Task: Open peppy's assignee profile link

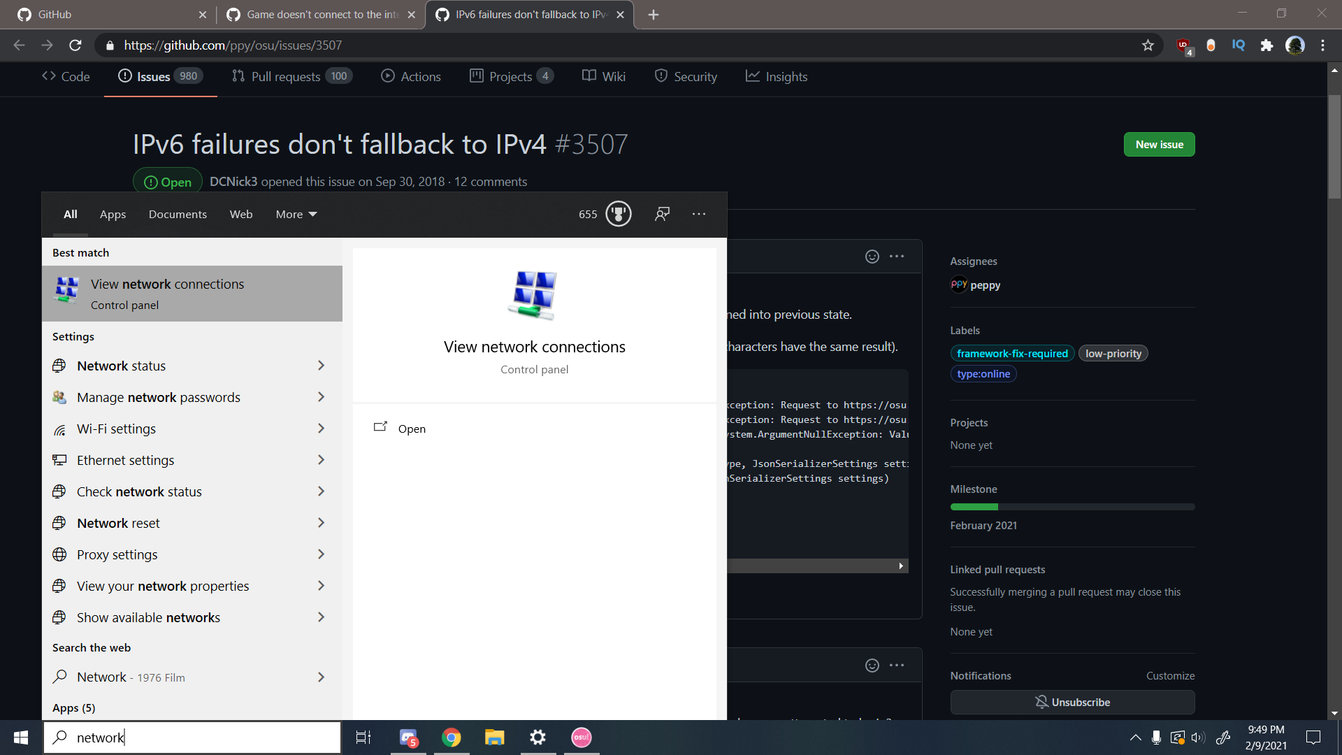Action: click(x=975, y=285)
